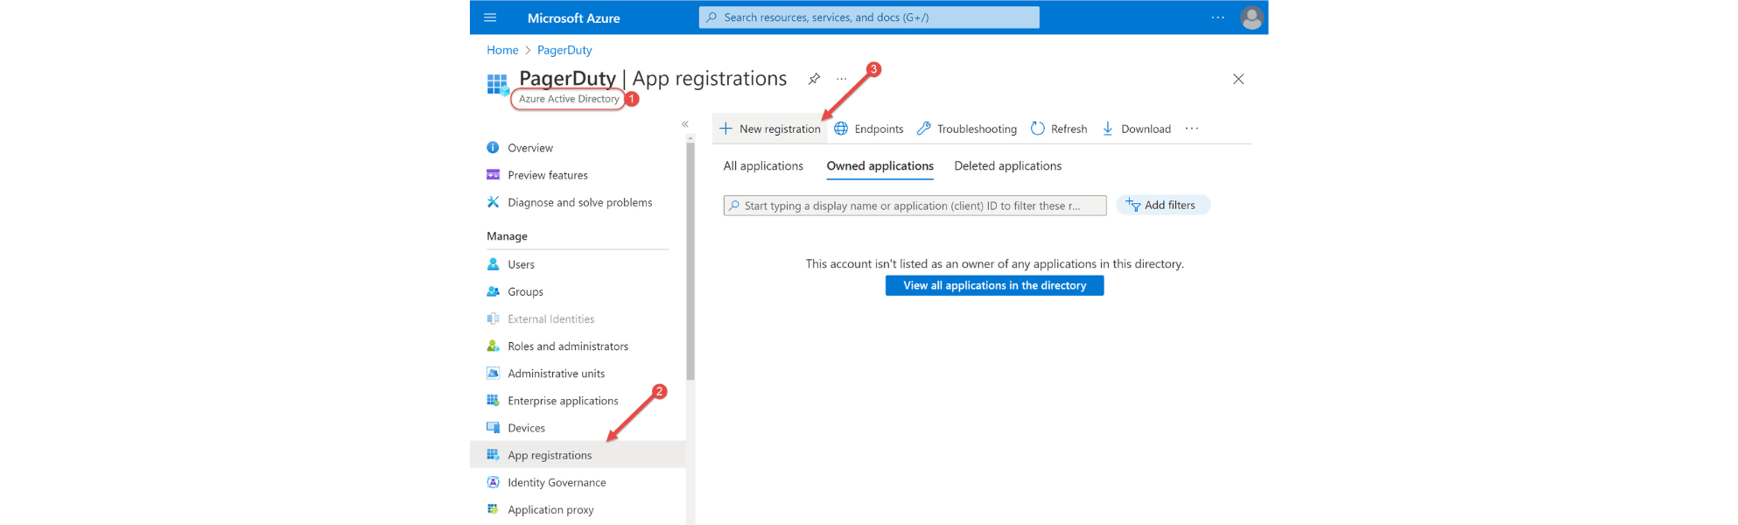Viewport: 1738px width, 525px height.
Task: Click the Devices icon in the sidebar
Action: pos(493,427)
